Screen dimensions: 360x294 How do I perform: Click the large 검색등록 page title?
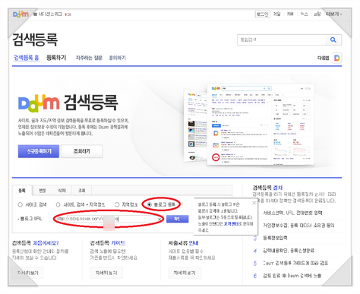pyautogui.click(x=35, y=40)
